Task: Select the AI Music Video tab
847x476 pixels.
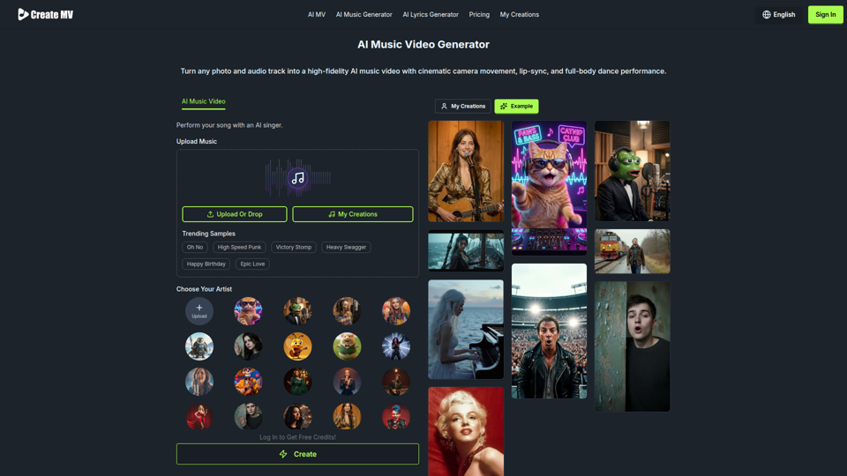Action: 203,101
